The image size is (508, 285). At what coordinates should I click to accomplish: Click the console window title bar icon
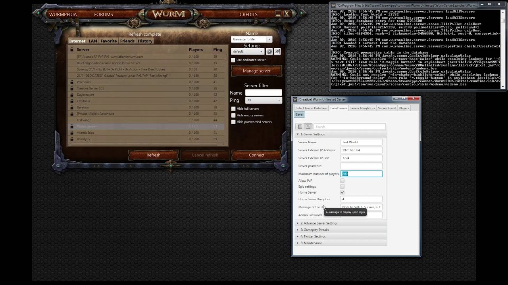[333, 6]
